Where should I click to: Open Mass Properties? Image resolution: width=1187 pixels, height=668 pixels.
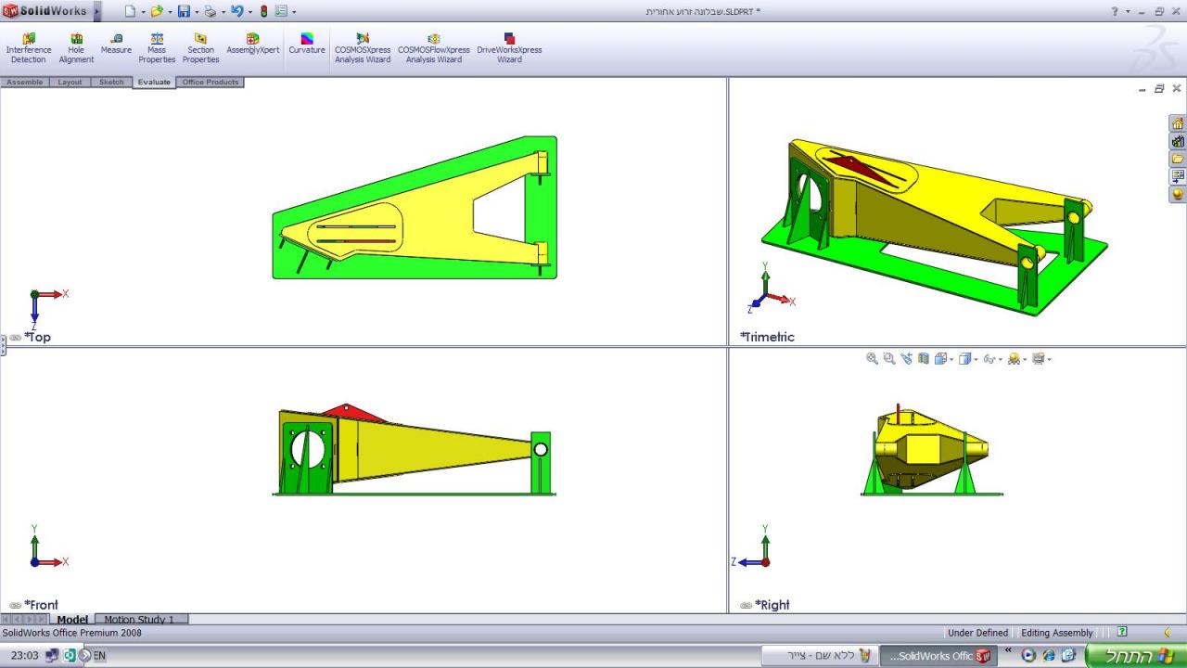pos(157,48)
